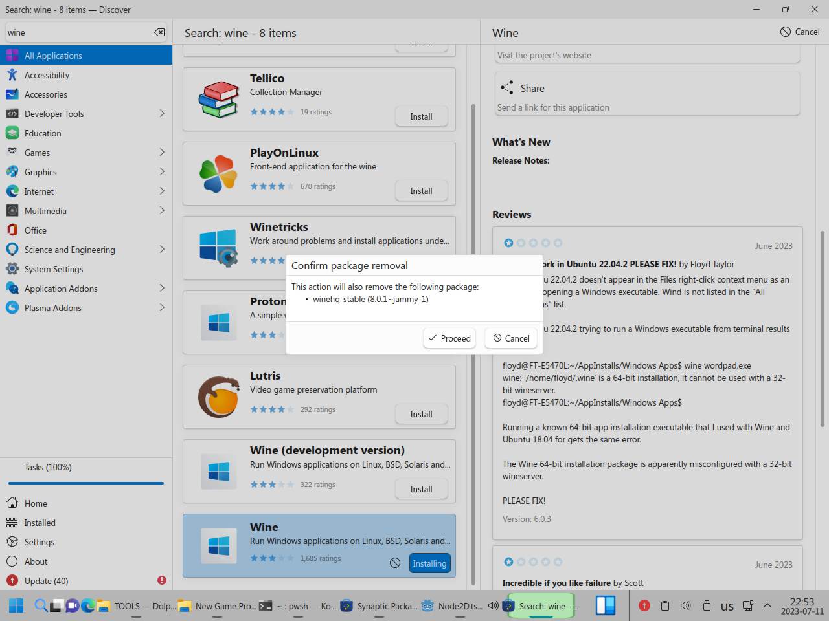Click the Tasks (100%) progress bar
Screen dimensions: 829x621
(86, 483)
